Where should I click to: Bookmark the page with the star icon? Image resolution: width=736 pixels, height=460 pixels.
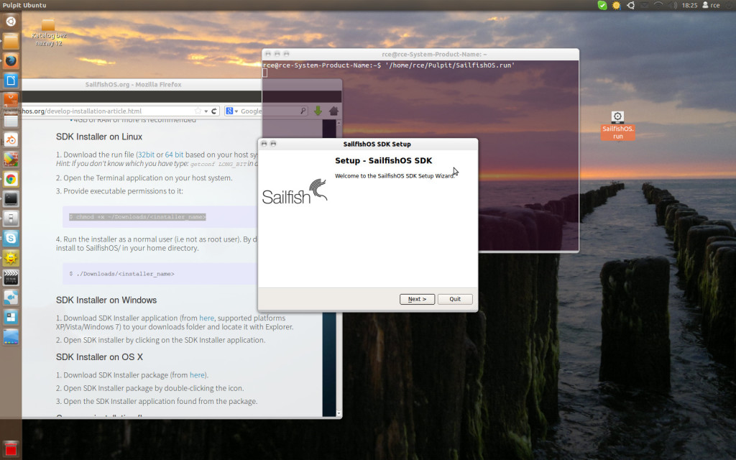pos(198,111)
